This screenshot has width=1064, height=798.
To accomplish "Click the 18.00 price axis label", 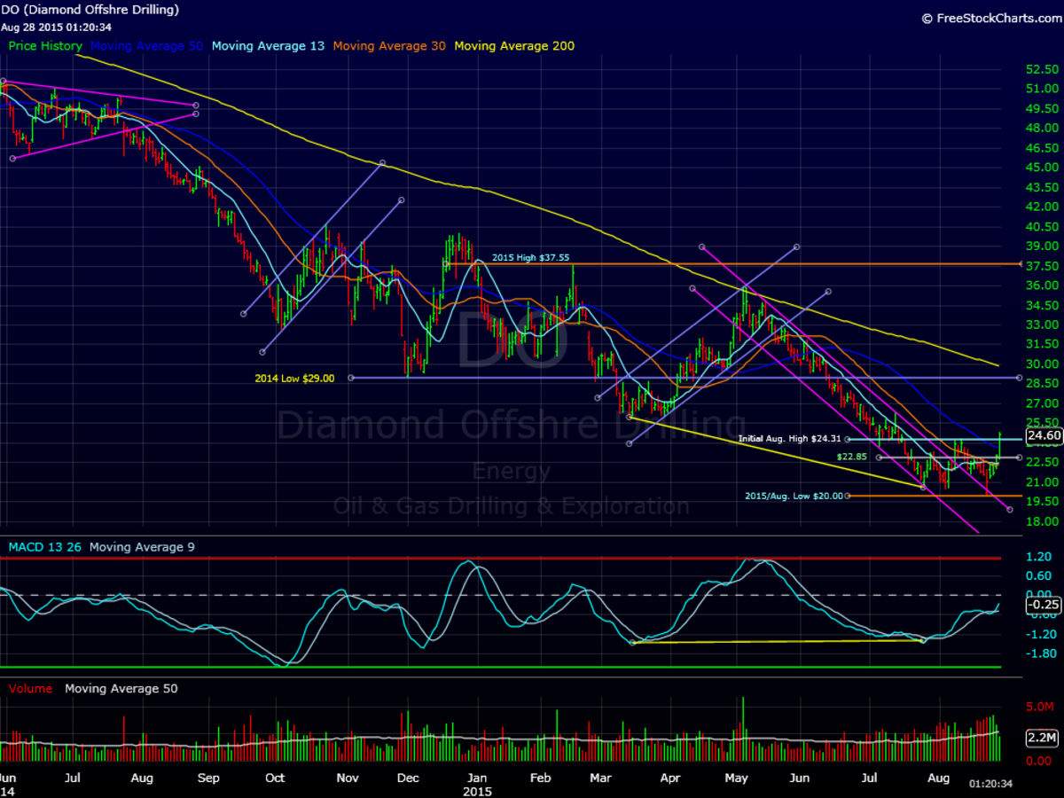I will (1040, 521).
